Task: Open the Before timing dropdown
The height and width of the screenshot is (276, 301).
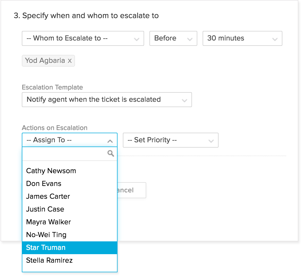Action: pyautogui.click(x=173, y=38)
